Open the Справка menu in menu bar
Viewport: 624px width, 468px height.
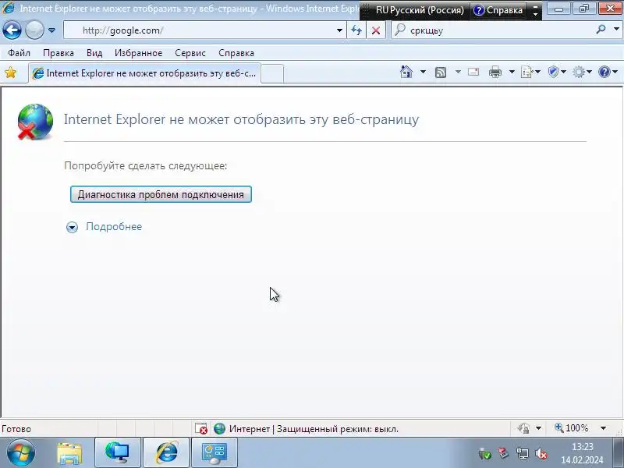click(x=236, y=53)
